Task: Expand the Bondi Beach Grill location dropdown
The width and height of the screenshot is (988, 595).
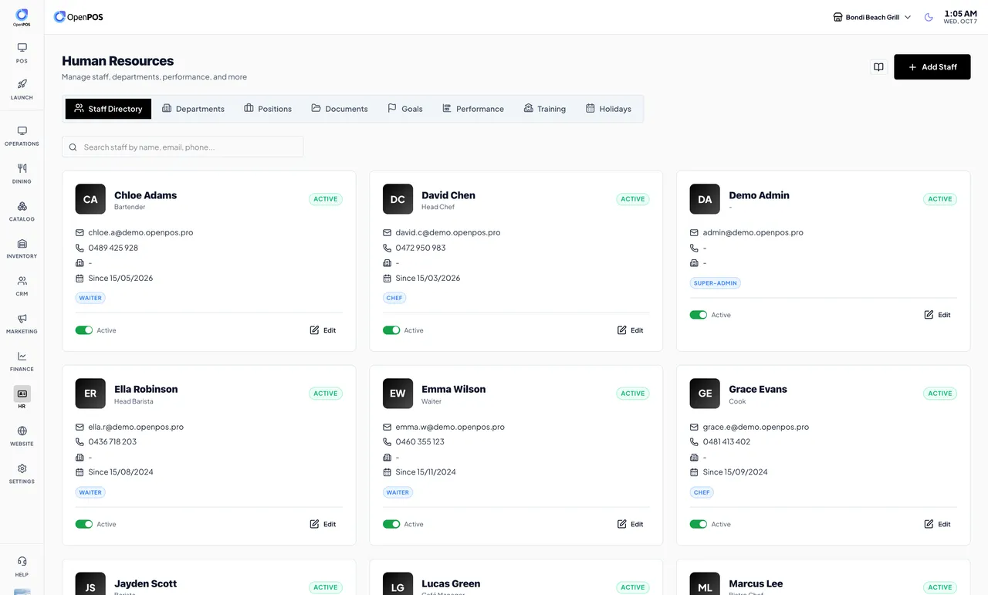Action: click(872, 17)
